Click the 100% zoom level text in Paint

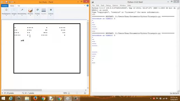click(x=65, y=93)
